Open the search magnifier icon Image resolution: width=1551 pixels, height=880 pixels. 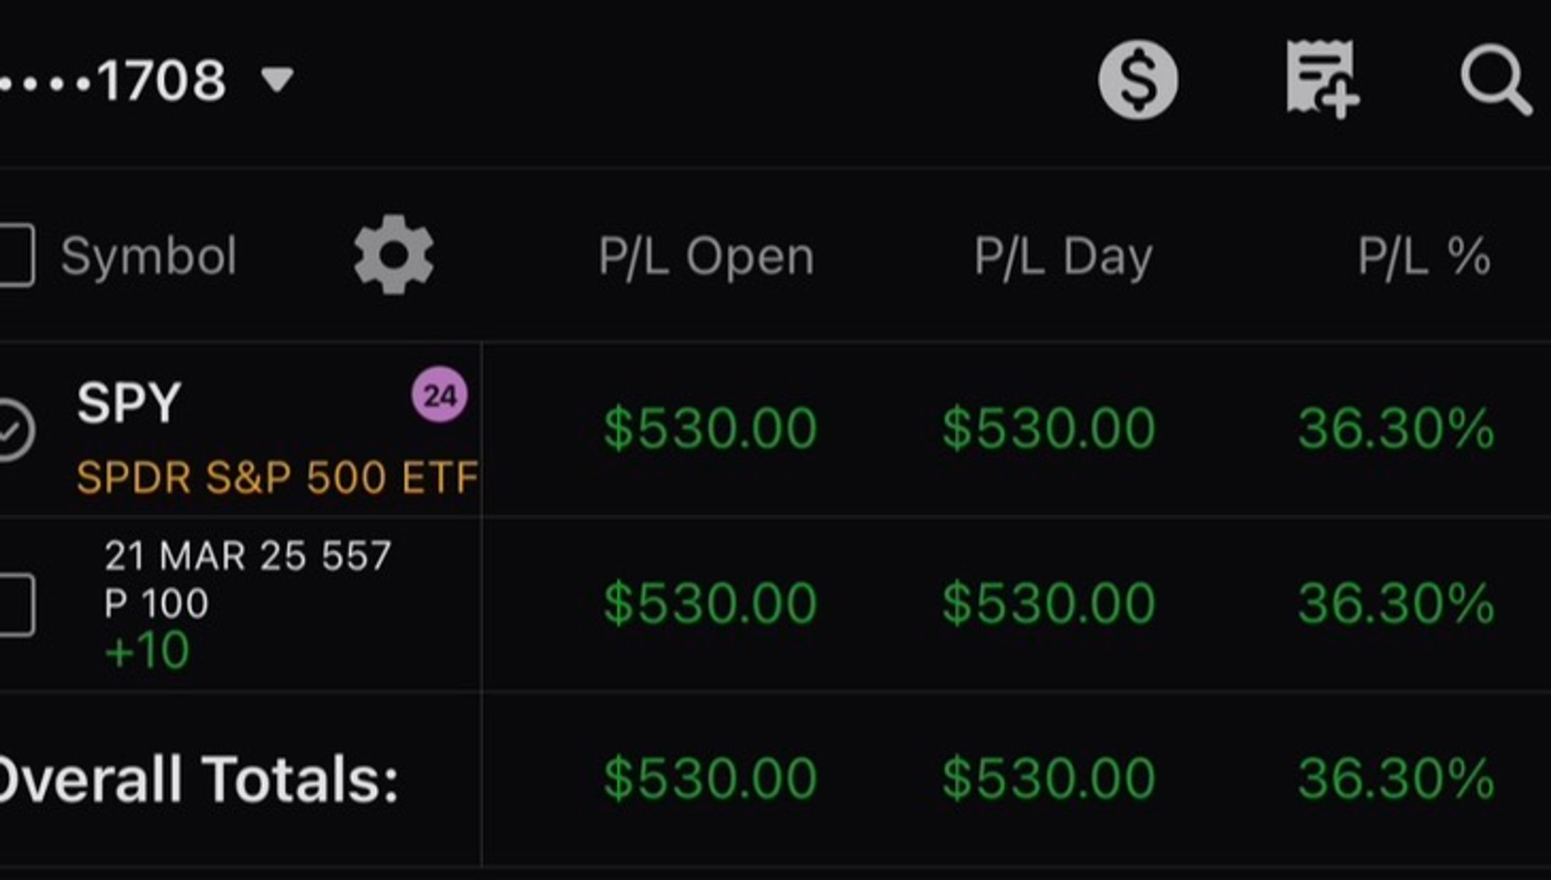(1497, 79)
